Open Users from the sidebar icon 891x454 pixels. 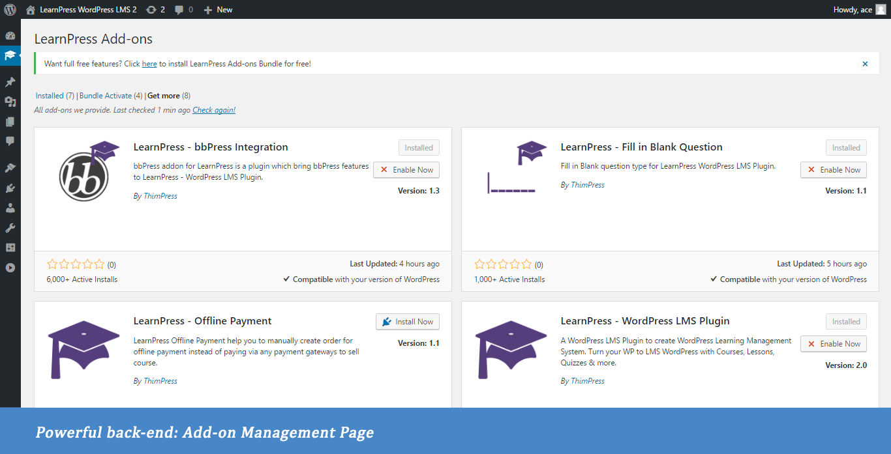(10, 208)
